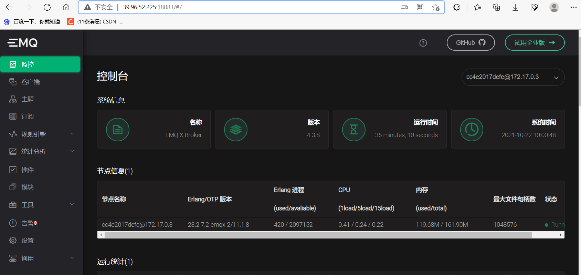Click the scrollbar right arrow in node table

(x=561, y=235)
